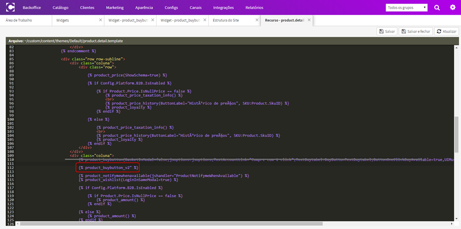
Task: Click the endcomment code line
Action: 79,51
